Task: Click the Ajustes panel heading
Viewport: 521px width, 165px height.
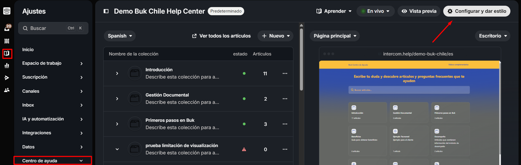Action: pyautogui.click(x=34, y=11)
